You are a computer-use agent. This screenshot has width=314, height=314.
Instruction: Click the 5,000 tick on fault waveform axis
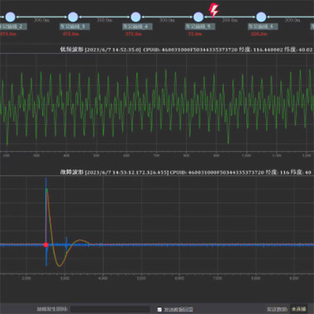(141, 278)
